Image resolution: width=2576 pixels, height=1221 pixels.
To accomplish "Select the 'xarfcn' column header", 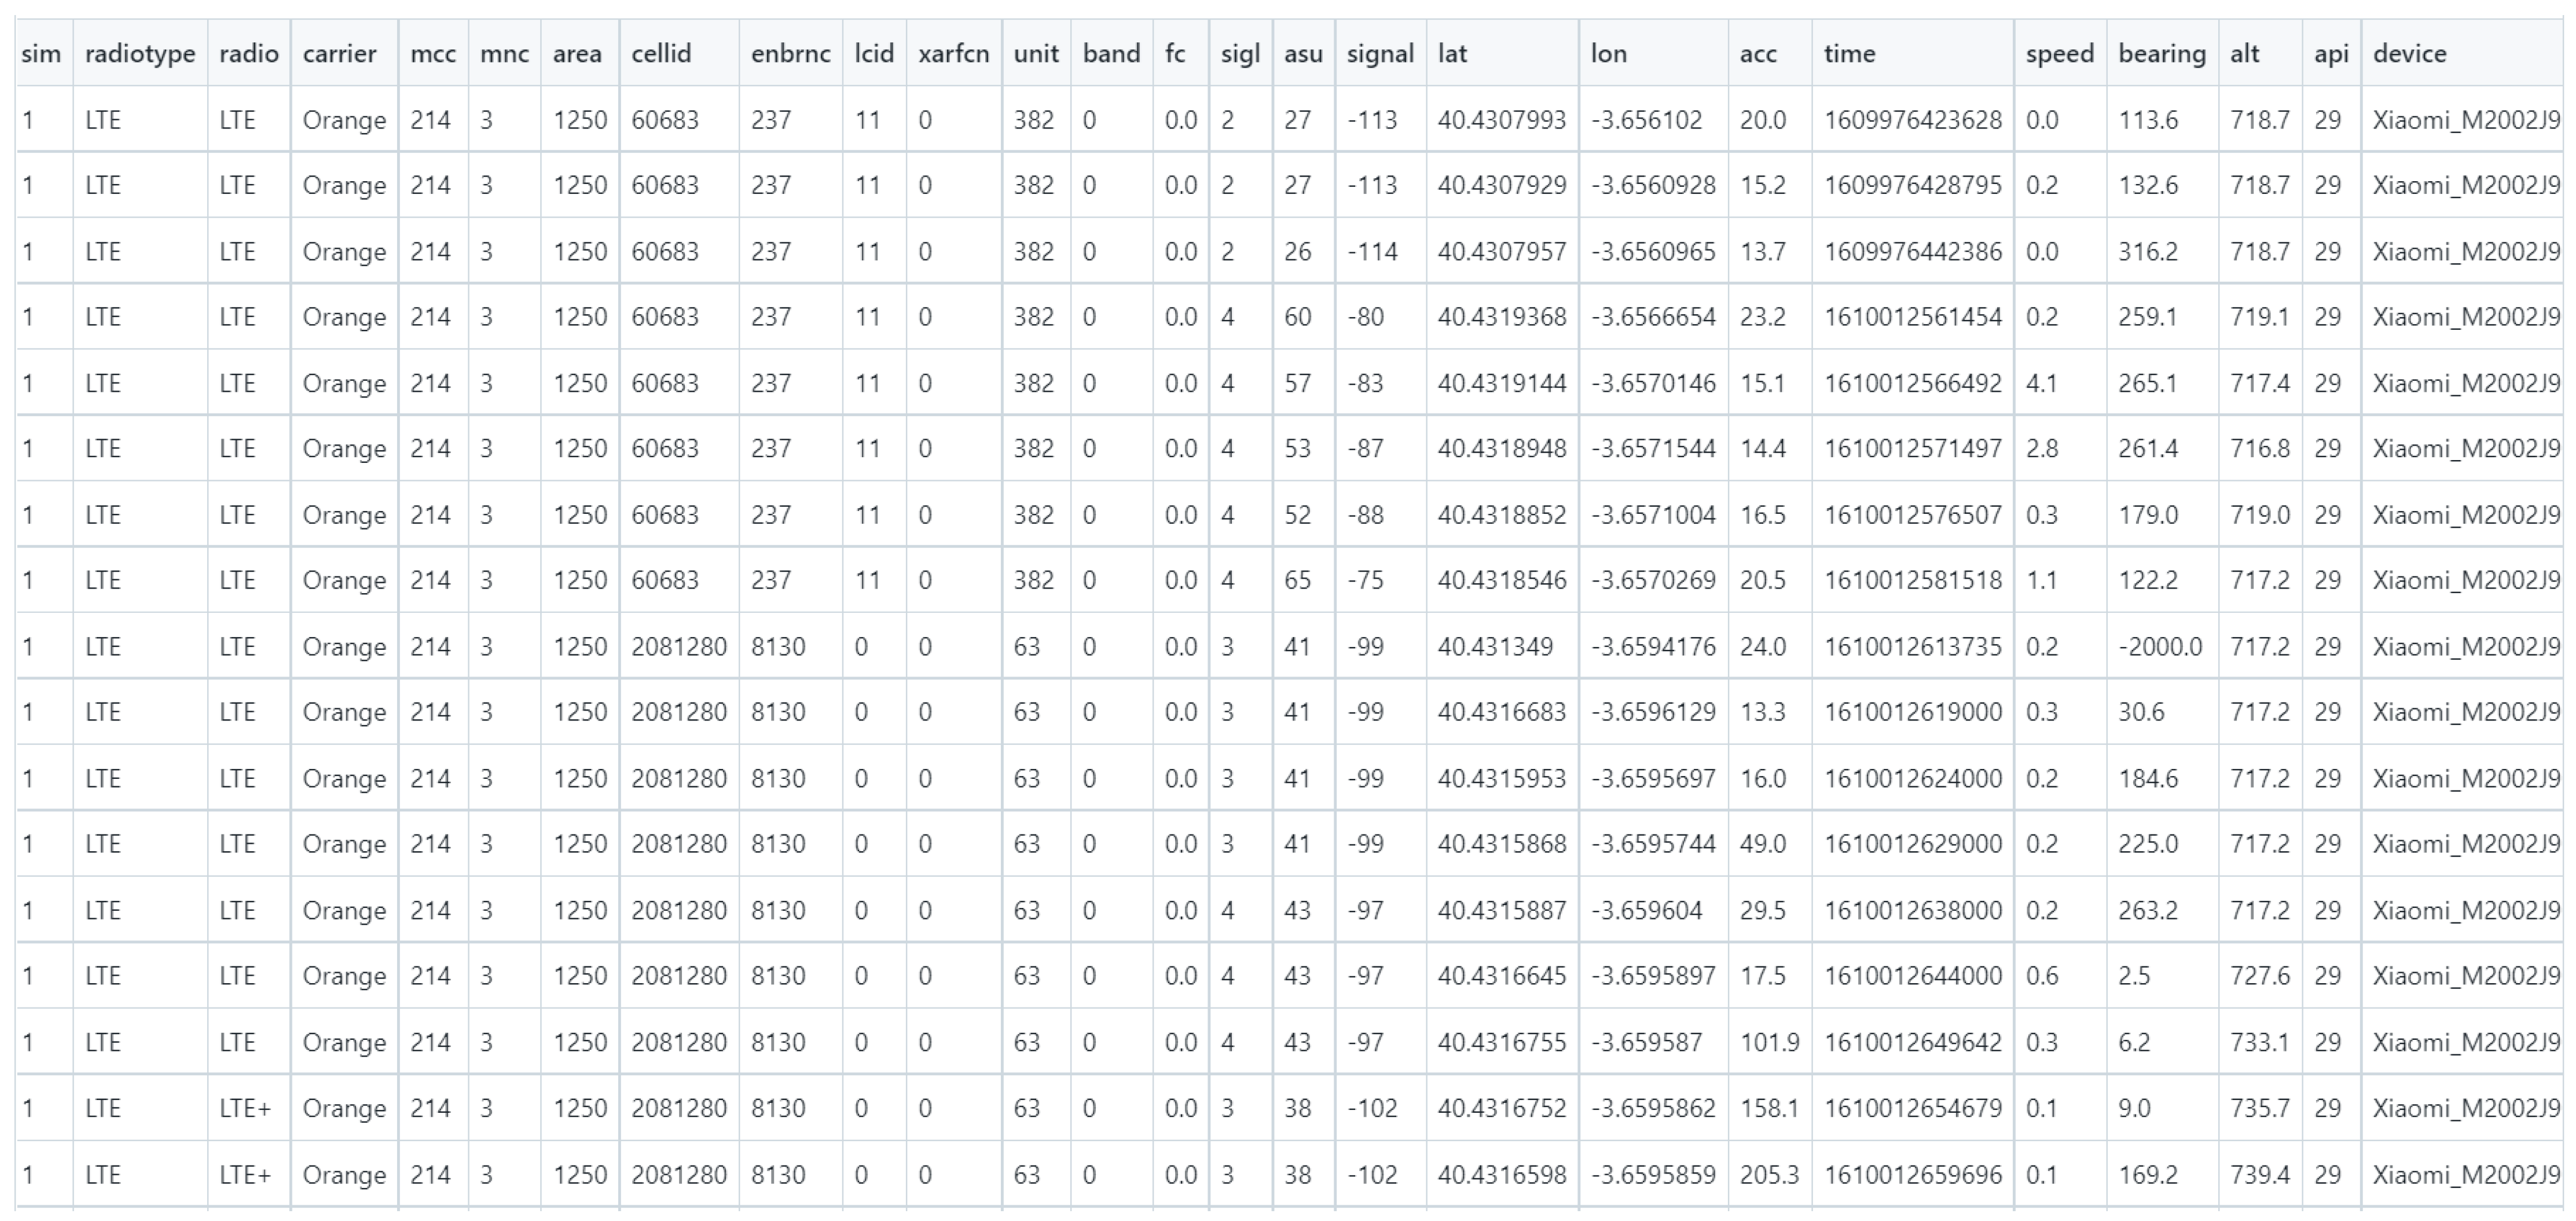I will pyautogui.click(x=953, y=54).
